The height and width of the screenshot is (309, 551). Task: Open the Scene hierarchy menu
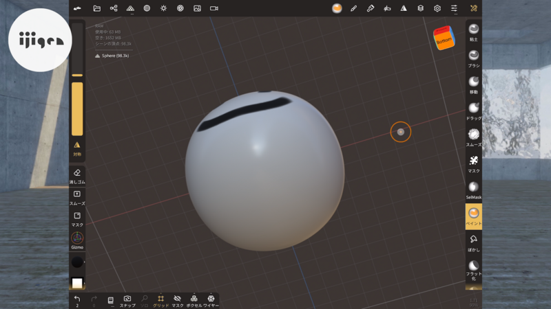pyautogui.click(x=114, y=8)
